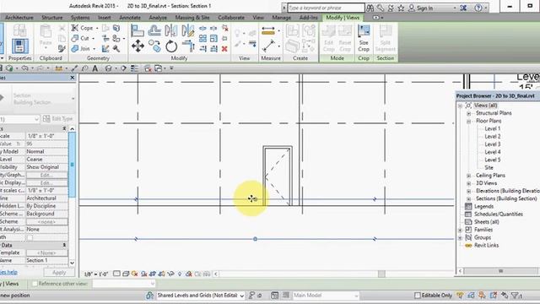This screenshot has height=304, width=540.
Task: Click the drawing area horizontal scrollbar thumb
Action: click(381, 274)
